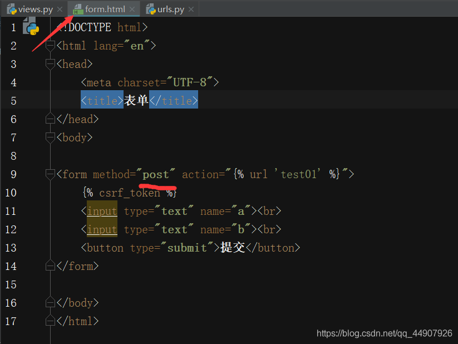Collapse the head tag fold on line 3
458x344 pixels.
click(x=50, y=64)
